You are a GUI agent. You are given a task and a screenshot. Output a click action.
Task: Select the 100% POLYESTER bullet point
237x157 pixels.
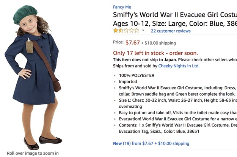click(x=137, y=75)
